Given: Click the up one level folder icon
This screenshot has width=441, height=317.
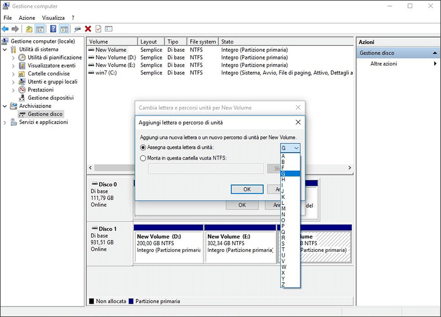Looking at the screenshot, I should pyautogui.click(x=29, y=29).
